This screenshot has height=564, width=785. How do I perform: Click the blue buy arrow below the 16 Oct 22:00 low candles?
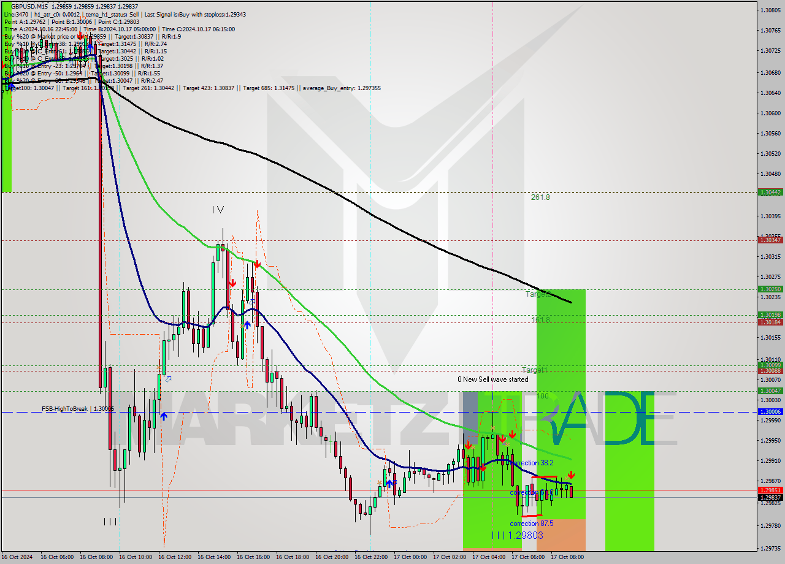(x=389, y=484)
